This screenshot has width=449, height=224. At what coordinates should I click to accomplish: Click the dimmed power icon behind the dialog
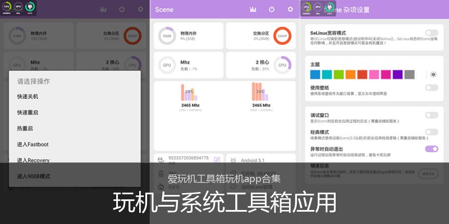(122, 10)
